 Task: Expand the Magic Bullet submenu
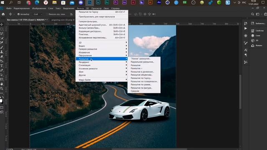(x=102, y=80)
